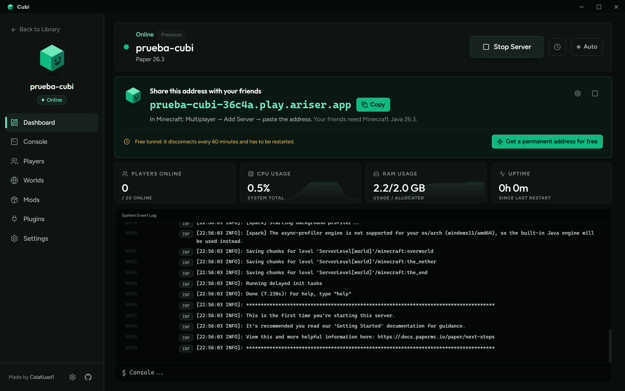
Task: Click the CPU Usage chip icon
Action: click(251, 174)
